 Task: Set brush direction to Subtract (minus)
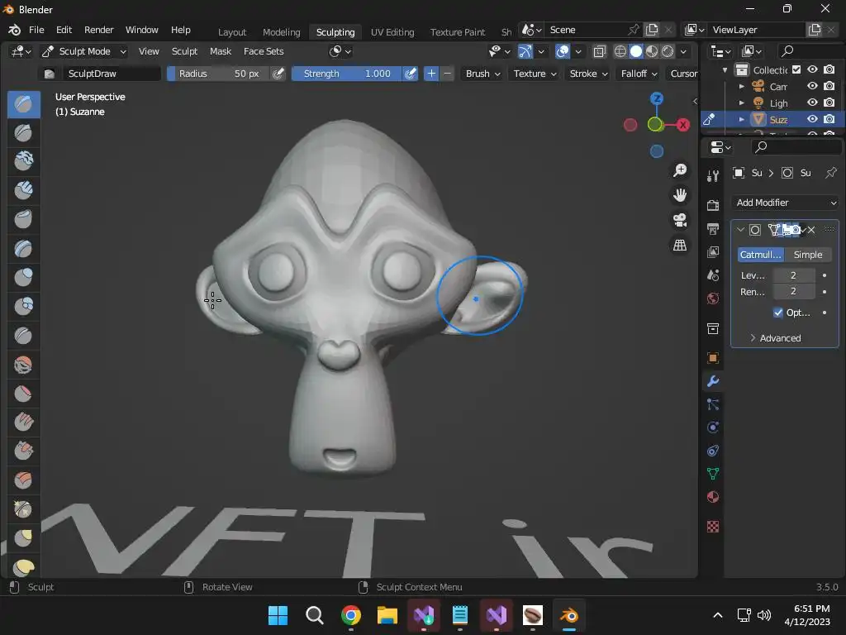click(447, 74)
